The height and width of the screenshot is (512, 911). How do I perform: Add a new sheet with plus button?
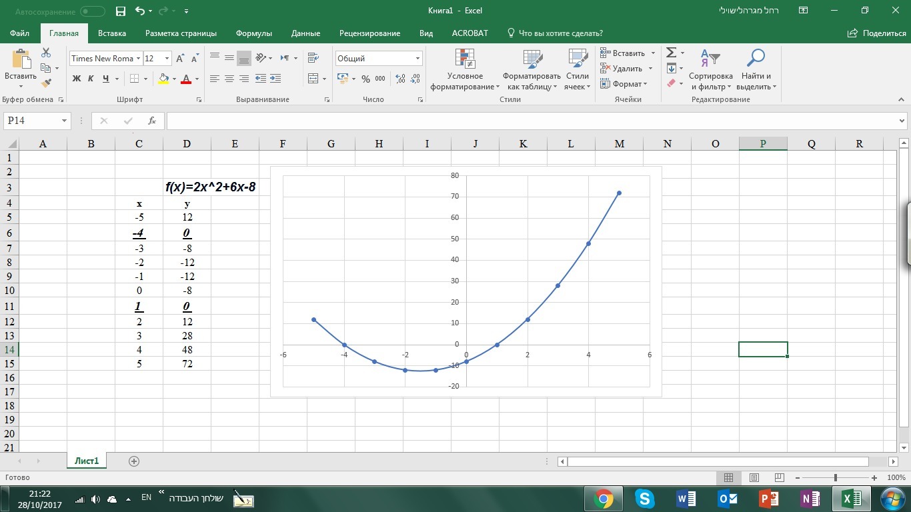[134, 461]
